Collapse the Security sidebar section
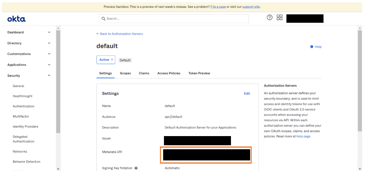Screen dimensions: 365x174 (x=49, y=75)
